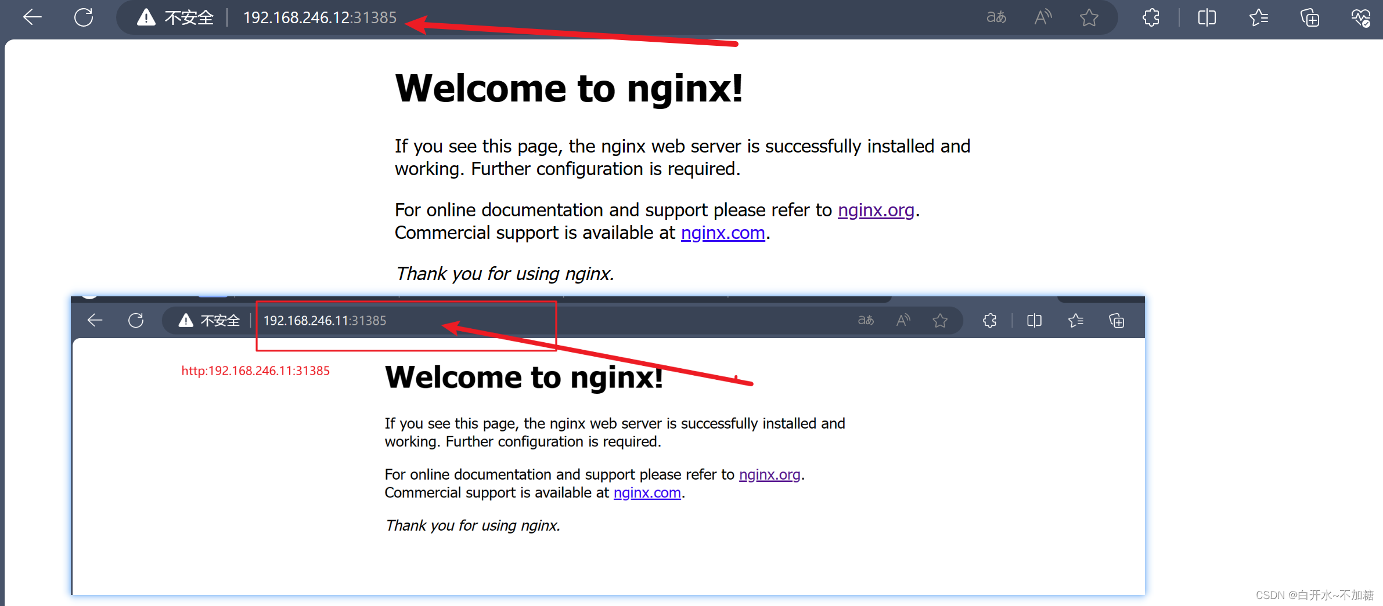
Task: Go back in the 192.168.246.12 browser window
Action: [x=33, y=17]
